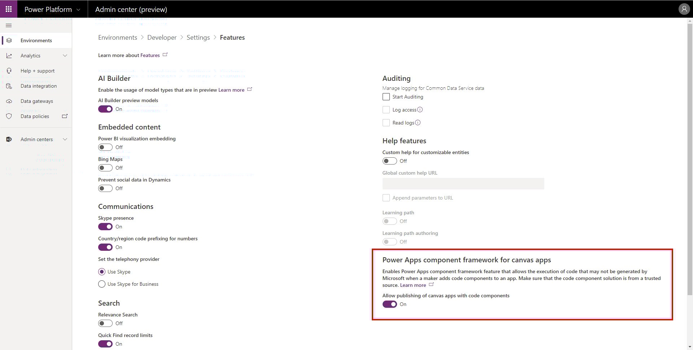Open Data gateways in the sidebar
The width and height of the screenshot is (693, 350).
[37, 101]
